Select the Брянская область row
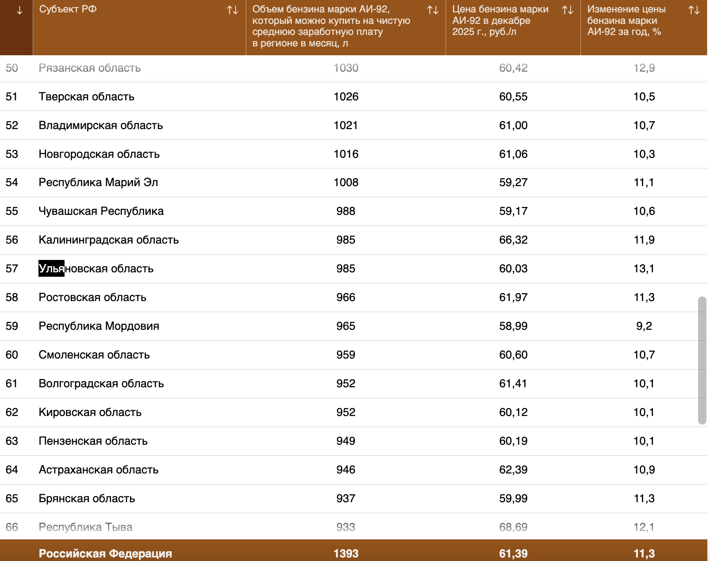 87,499
